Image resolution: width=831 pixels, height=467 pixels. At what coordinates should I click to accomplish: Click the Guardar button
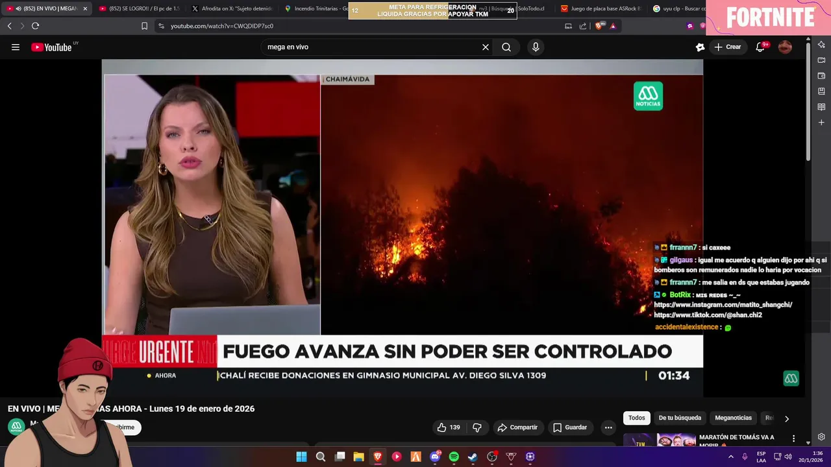570,427
